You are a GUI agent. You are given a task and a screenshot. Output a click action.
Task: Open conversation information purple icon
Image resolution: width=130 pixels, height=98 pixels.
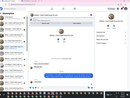click(x=91, y=15)
